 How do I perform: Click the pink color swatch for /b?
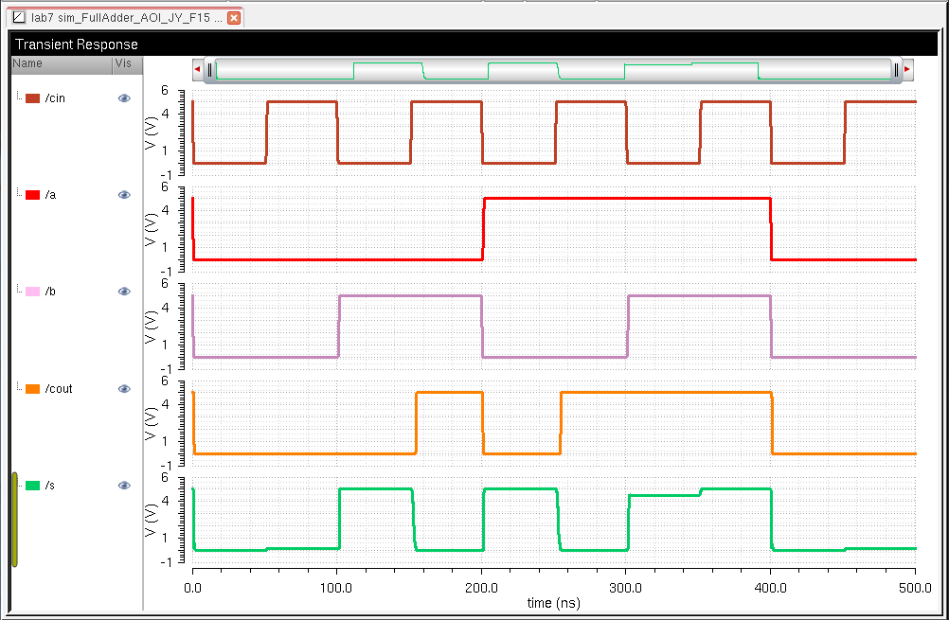[x=32, y=292]
